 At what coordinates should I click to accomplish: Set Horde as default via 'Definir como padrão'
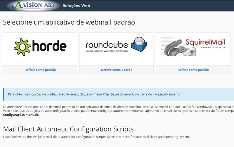pyautogui.click(x=40, y=70)
